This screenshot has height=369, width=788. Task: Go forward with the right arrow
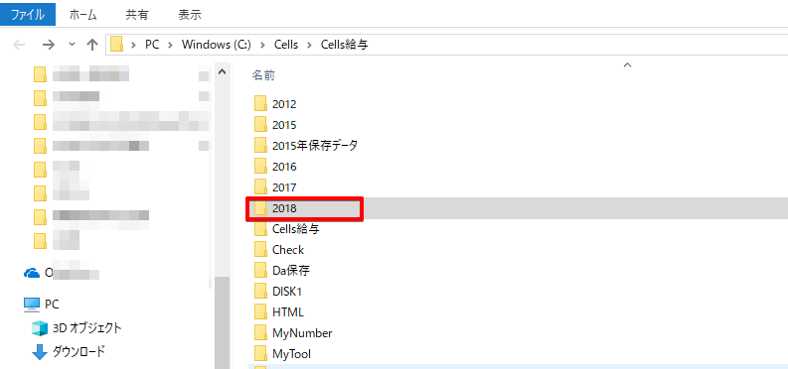pos(49,45)
